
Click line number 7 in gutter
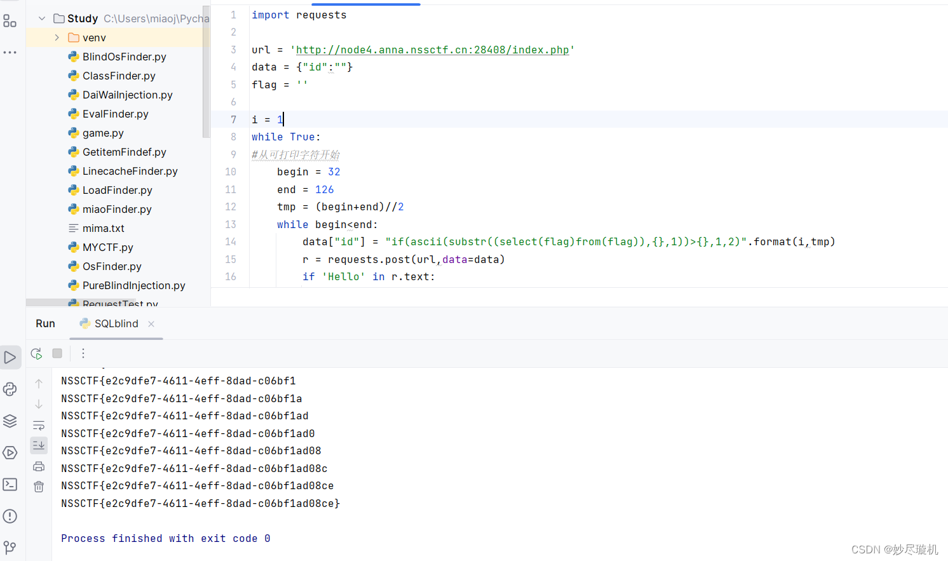(233, 119)
